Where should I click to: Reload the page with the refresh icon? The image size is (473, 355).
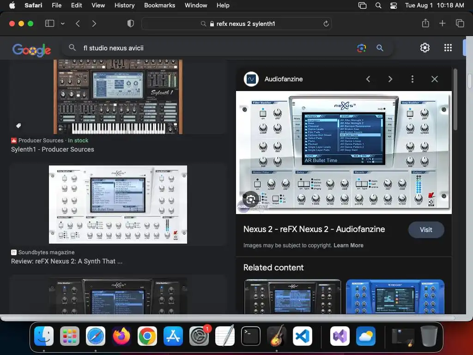[326, 24]
